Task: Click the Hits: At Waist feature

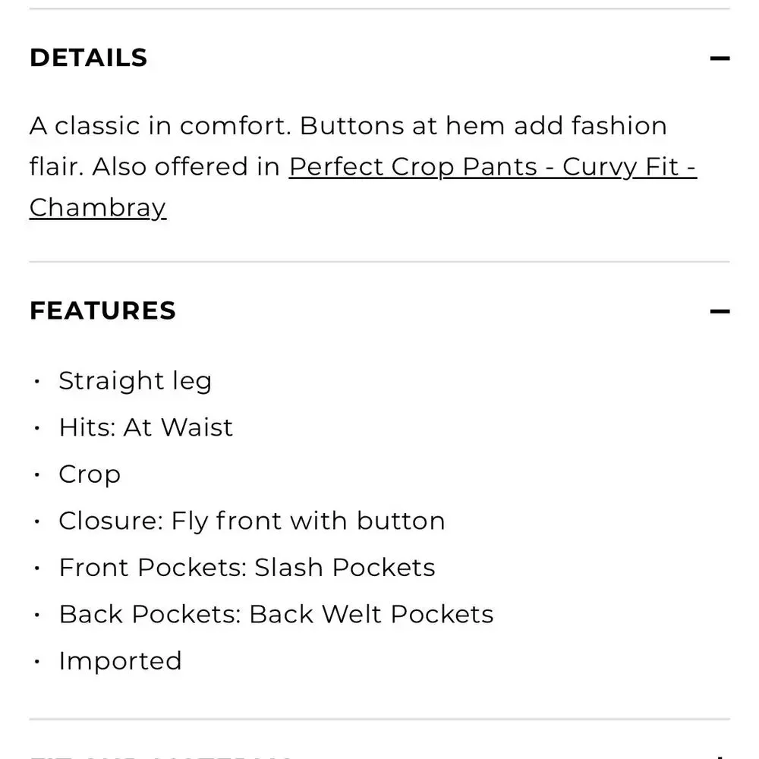Action: pyautogui.click(x=146, y=428)
